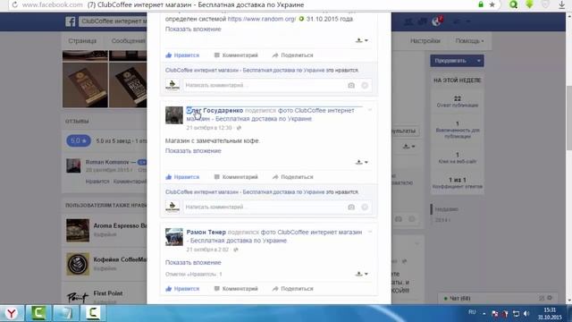Share Рамон Тенер's post
This screenshot has height=322, width=572.
[x=292, y=289]
